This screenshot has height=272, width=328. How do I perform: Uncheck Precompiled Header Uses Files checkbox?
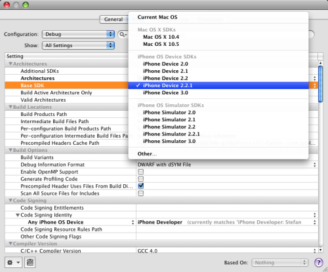click(141, 186)
